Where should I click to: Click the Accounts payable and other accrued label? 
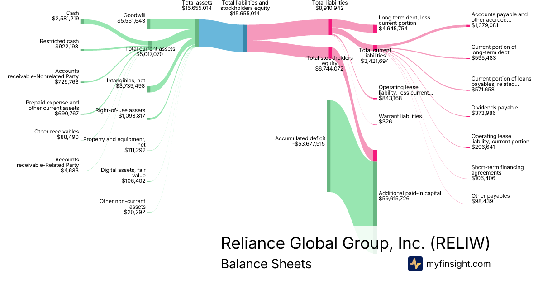tap(499, 20)
